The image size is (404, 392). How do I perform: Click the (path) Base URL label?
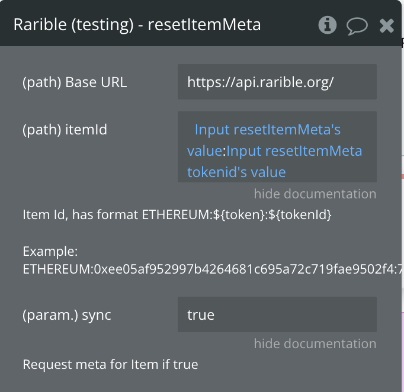[x=75, y=82]
